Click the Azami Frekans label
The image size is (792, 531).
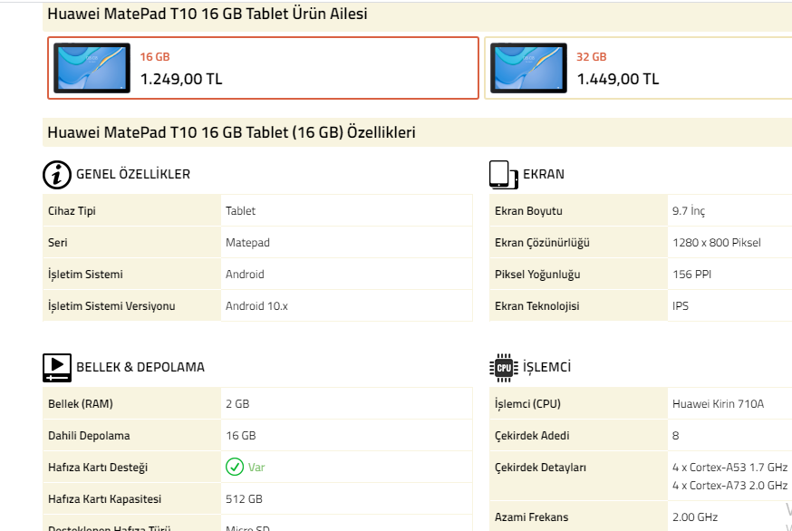531,517
